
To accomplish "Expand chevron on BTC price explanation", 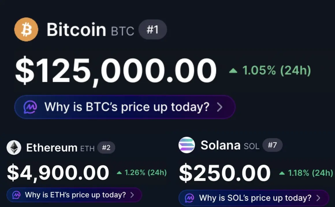I will pyautogui.click(x=219, y=107).
